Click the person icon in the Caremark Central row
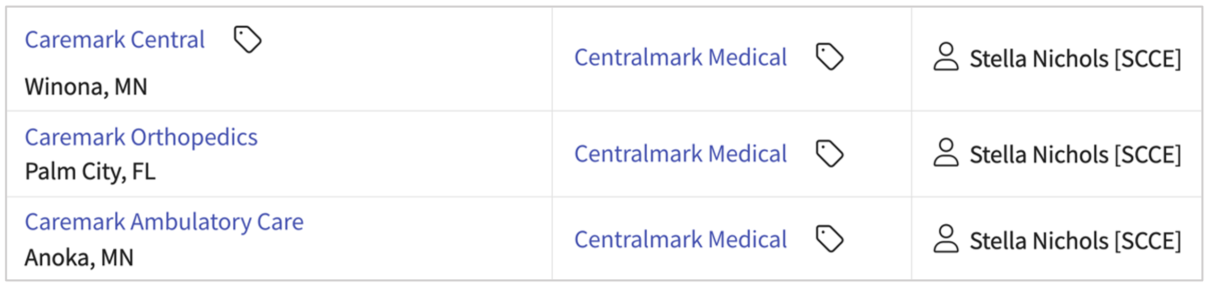1209x287 pixels. coord(946,57)
